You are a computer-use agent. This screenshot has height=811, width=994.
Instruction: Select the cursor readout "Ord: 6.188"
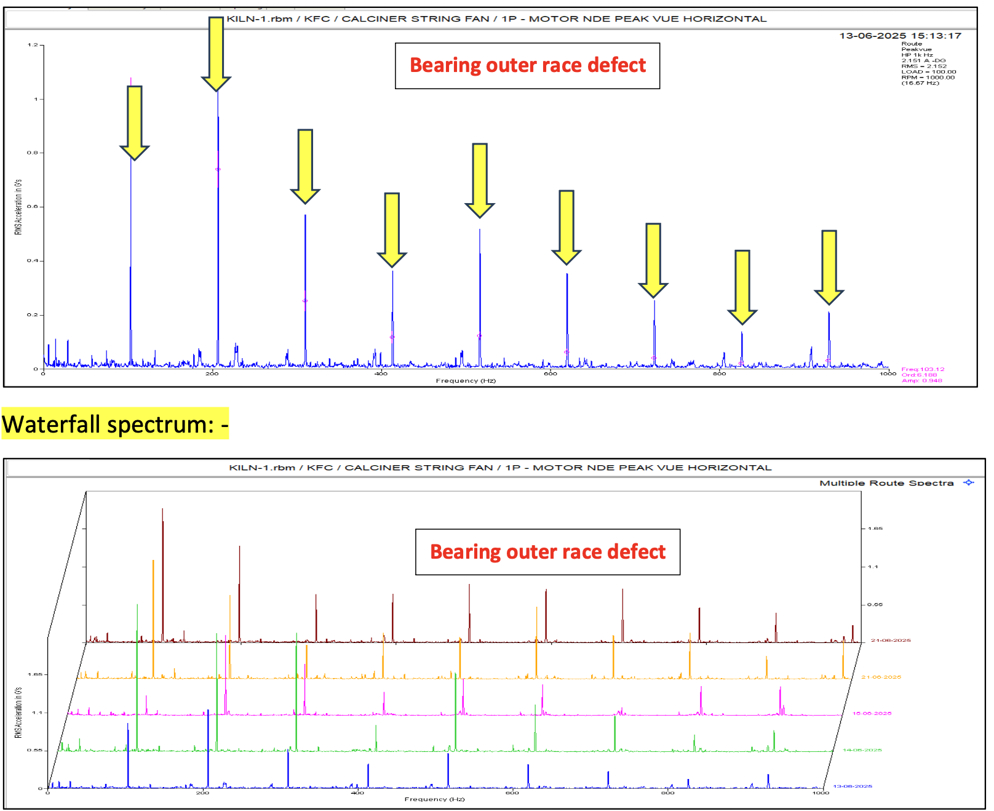[x=919, y=375]
